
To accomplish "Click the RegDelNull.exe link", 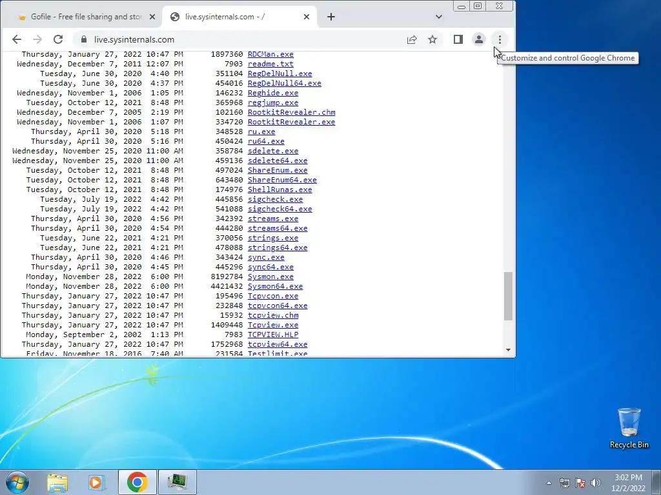I will 280,73.
